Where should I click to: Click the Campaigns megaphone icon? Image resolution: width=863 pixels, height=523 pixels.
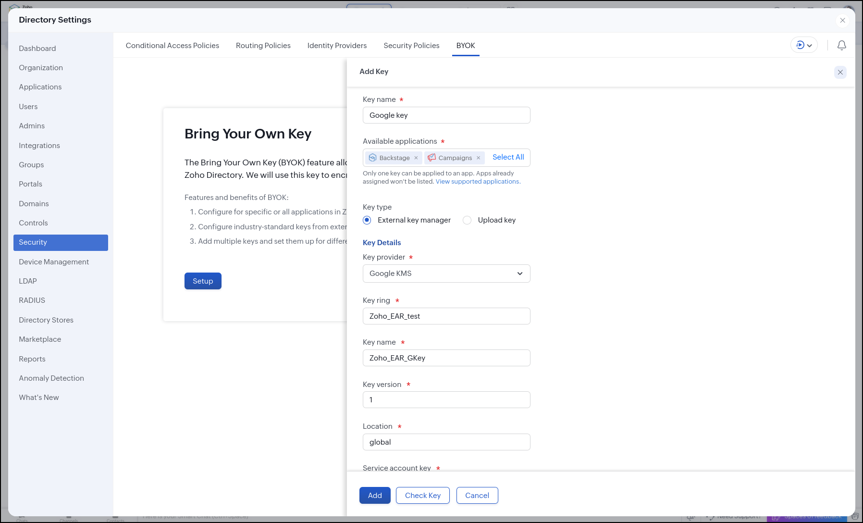(432, 158)
